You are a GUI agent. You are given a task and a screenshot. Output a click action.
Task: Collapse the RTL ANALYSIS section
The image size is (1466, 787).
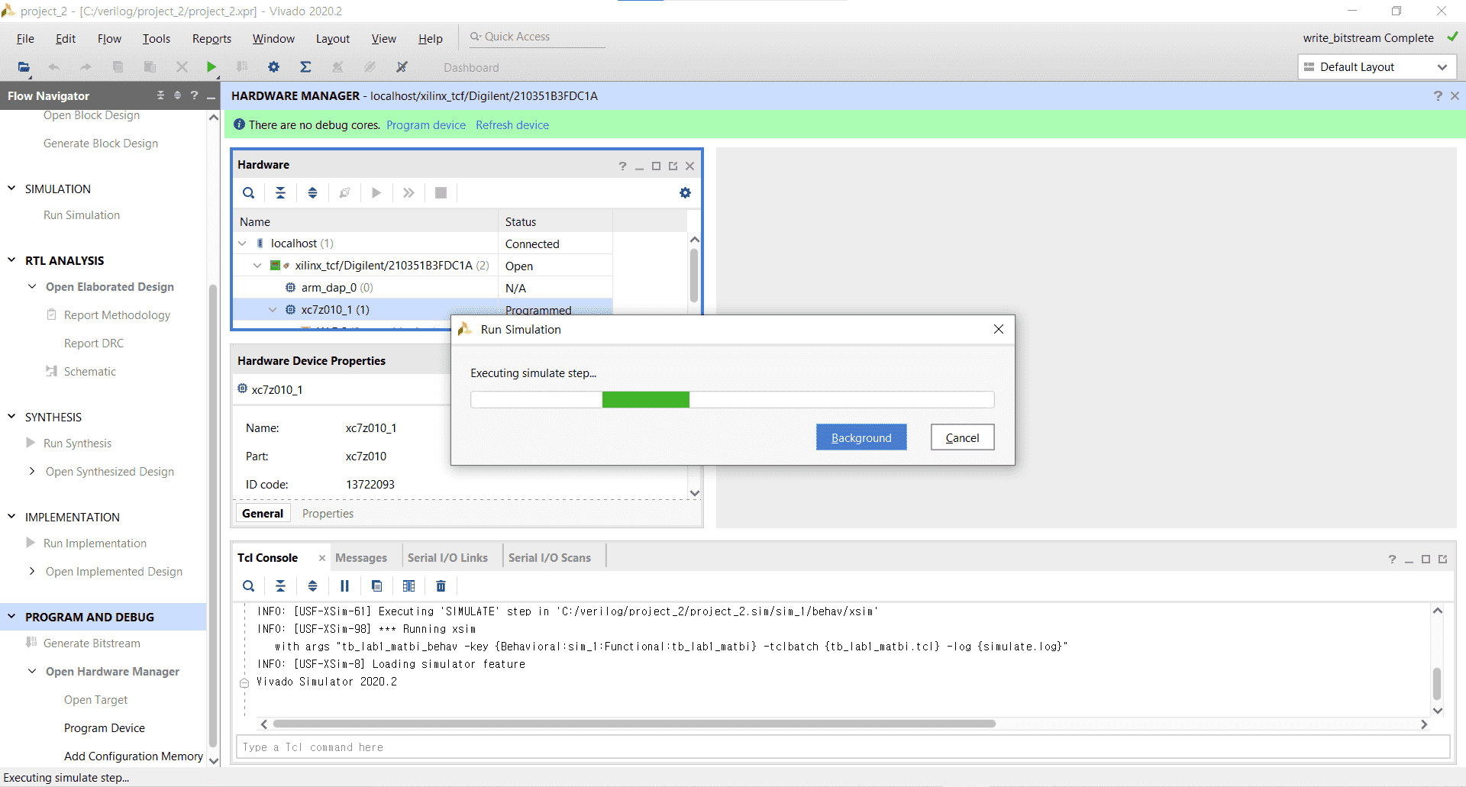11,260
